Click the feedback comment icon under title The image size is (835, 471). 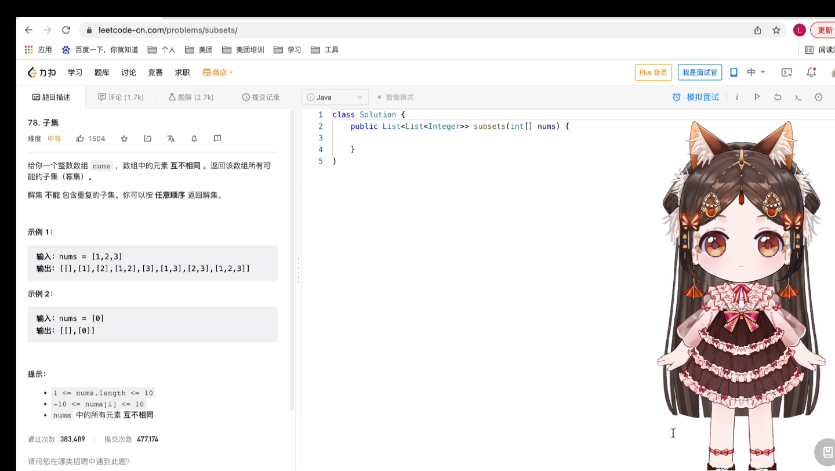click(x=217, y=139)
